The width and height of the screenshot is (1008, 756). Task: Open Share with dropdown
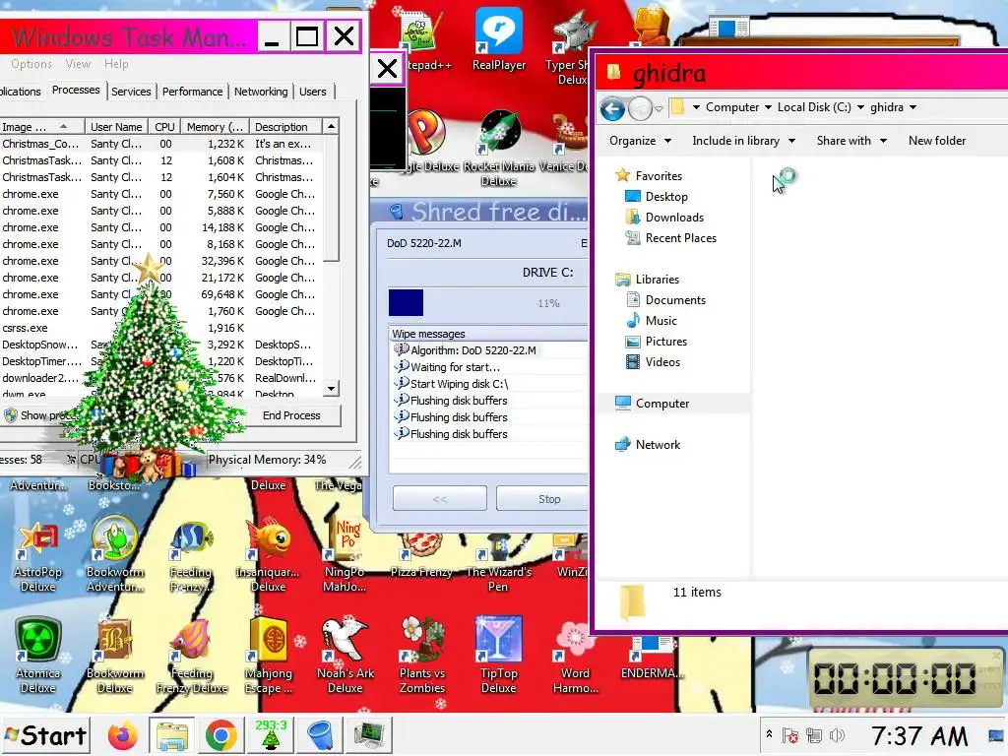point(851,141)
